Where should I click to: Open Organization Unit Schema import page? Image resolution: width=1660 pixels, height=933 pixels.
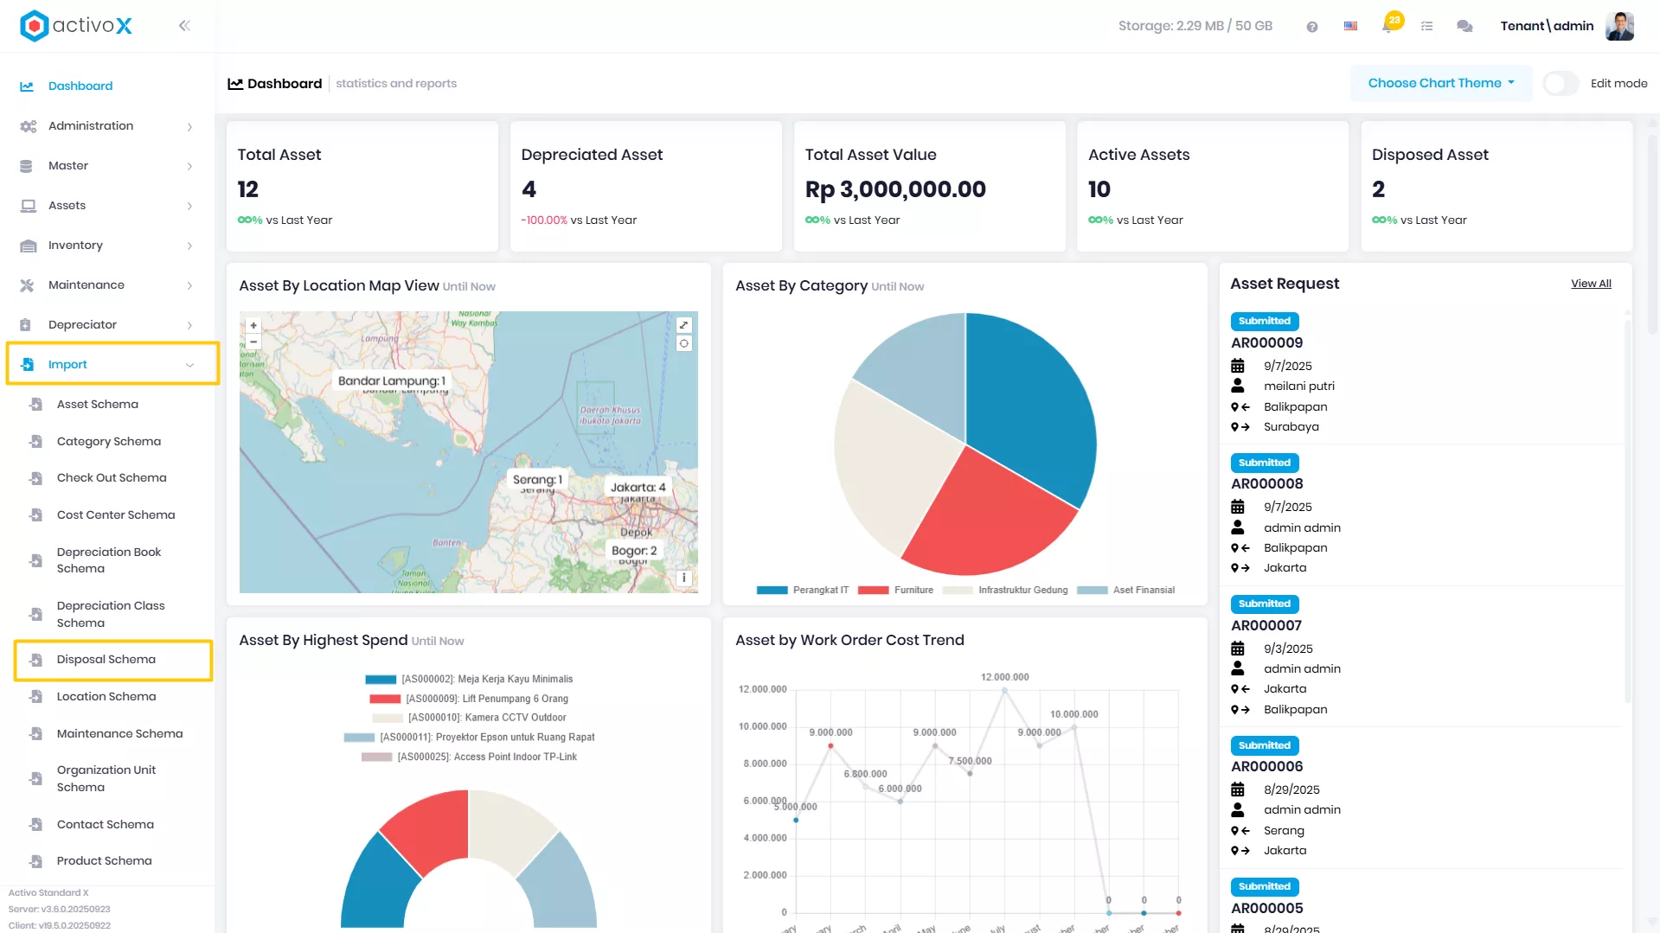(x=106, y=779)
